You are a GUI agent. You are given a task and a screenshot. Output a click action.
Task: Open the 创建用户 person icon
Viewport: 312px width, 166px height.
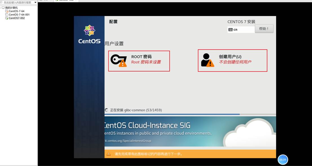tap(207, 60)
